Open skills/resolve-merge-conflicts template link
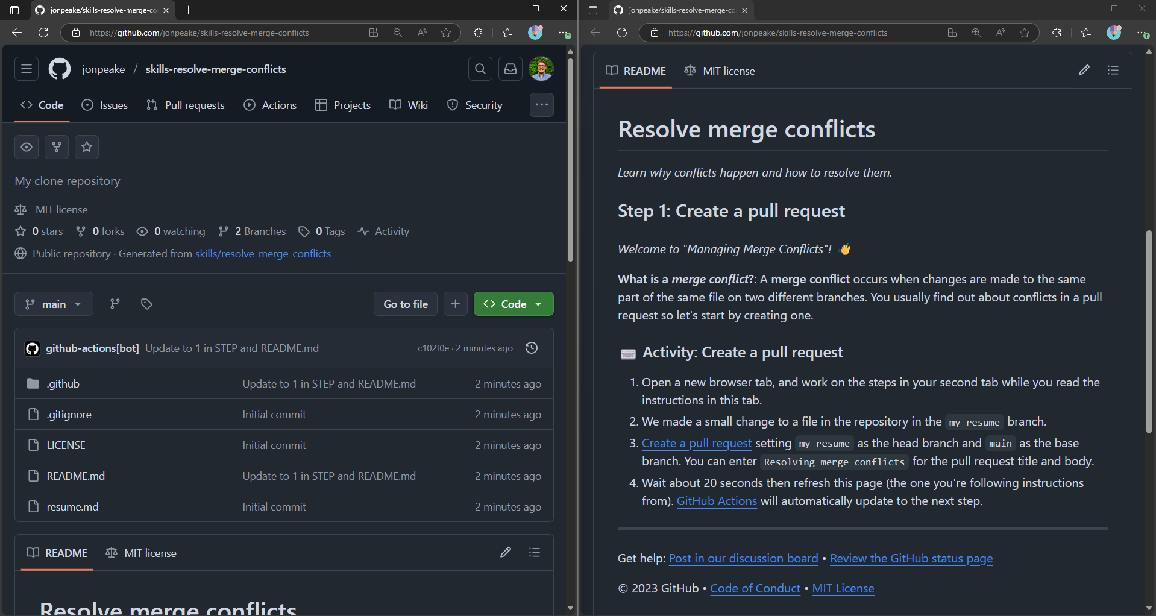The width and height of the screenshot is (1156, 616). click(x=263, y=254)
